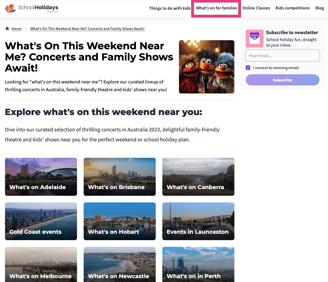Image resolution: width=328 pixels, height=282 pixels.
Task: Select the 'What's on in Perth' tile
Action: 198,264
